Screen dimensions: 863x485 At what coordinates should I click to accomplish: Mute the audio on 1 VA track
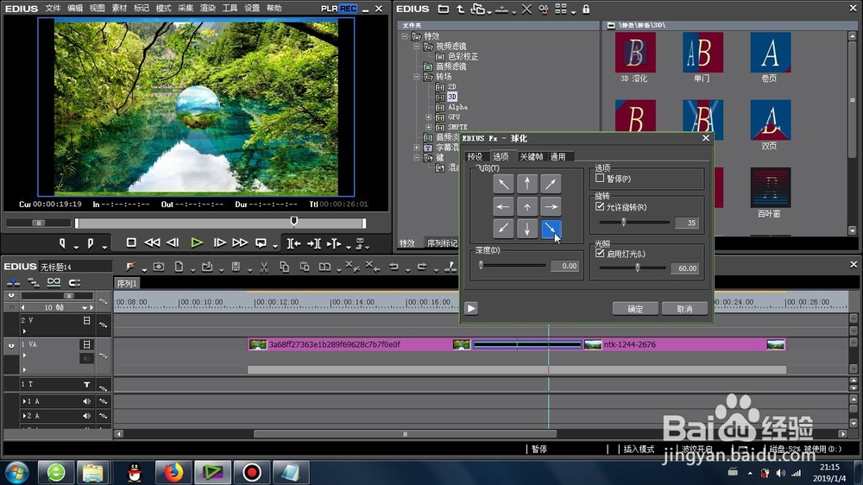[86, 358]
